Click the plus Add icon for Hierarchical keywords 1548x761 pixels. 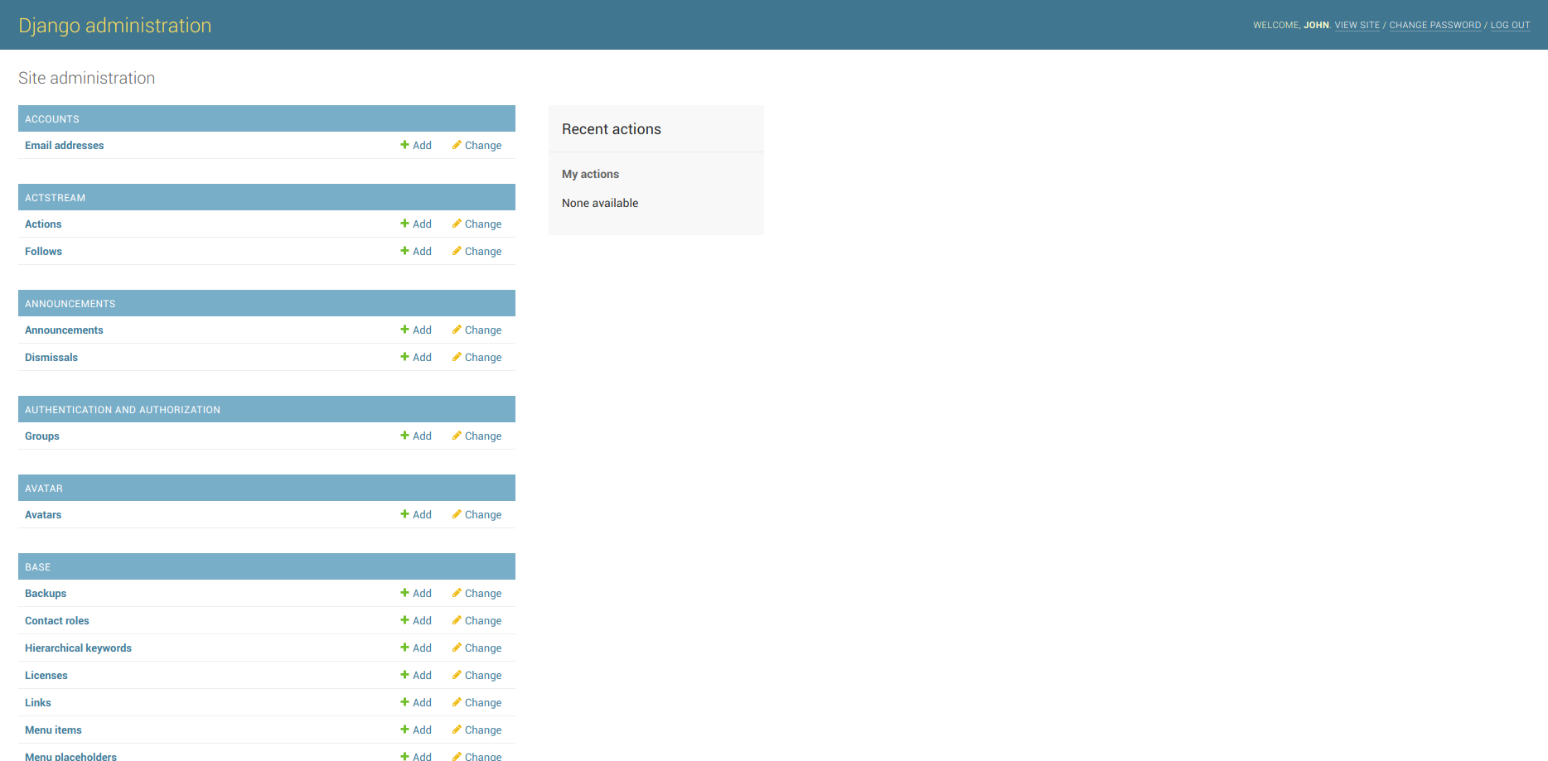tap(404, 648)
